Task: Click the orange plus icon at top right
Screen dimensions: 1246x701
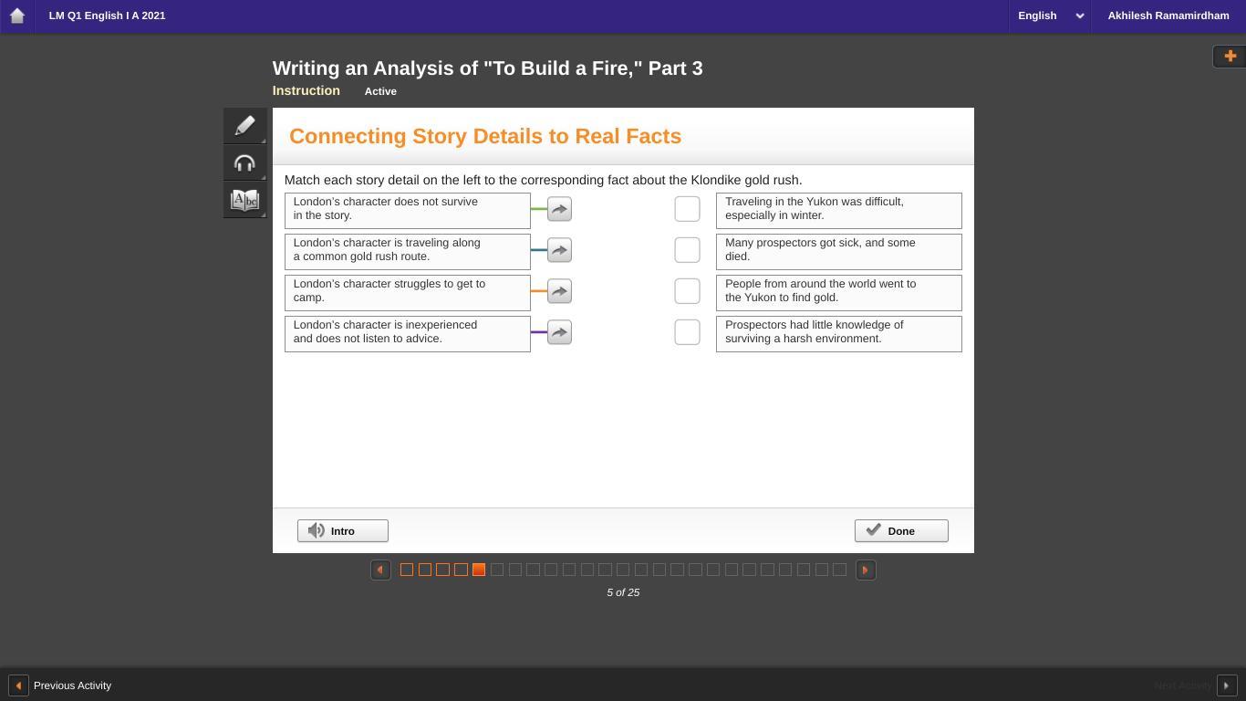Action: (1230, 57)
